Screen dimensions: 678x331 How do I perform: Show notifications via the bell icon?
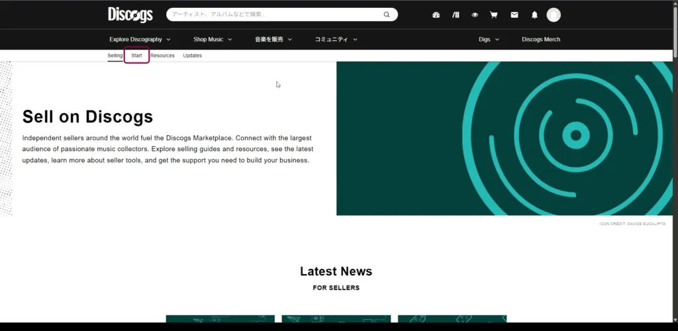pyautogui.click(x=534, y=15)
